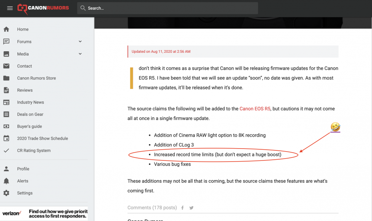372x221 pixels.
Task: Open Settings gear icon in sidebar
Action: (6, 193)
